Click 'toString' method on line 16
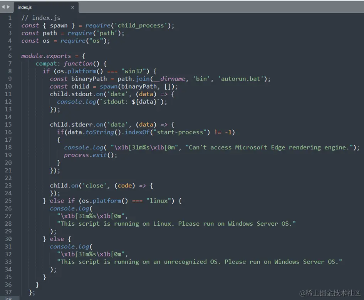The height and width of the screenshot is (300, 364). 100,132
